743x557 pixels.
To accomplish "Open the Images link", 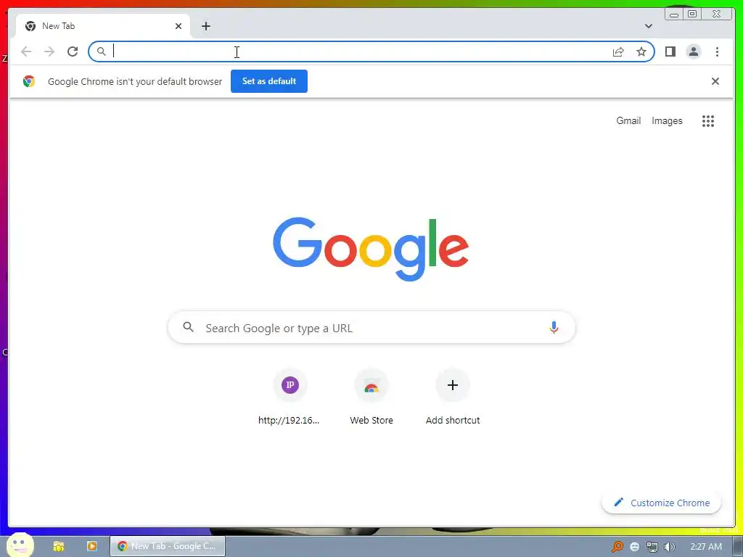I will [667, 121].
